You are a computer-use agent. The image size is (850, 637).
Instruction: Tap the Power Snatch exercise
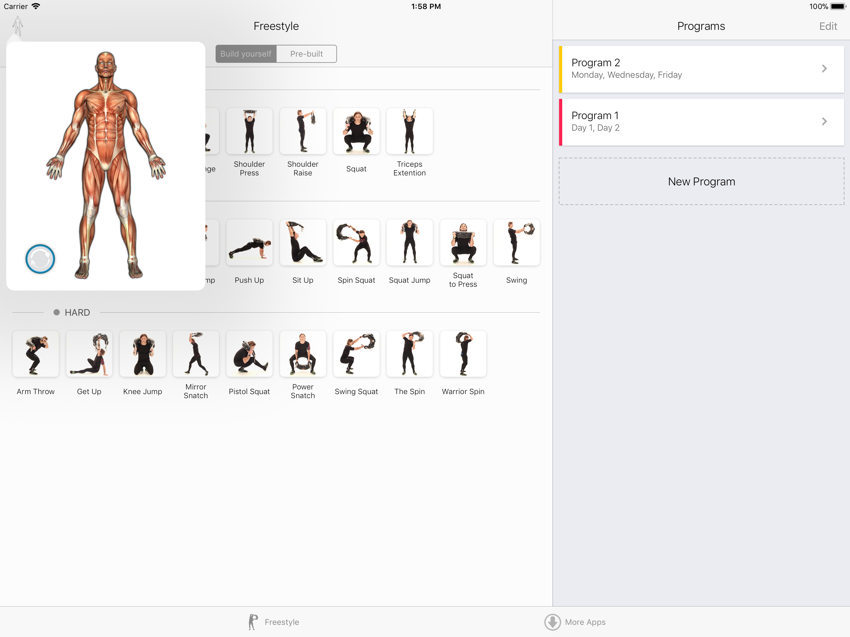pyautogui.click(x=302, y=354)
